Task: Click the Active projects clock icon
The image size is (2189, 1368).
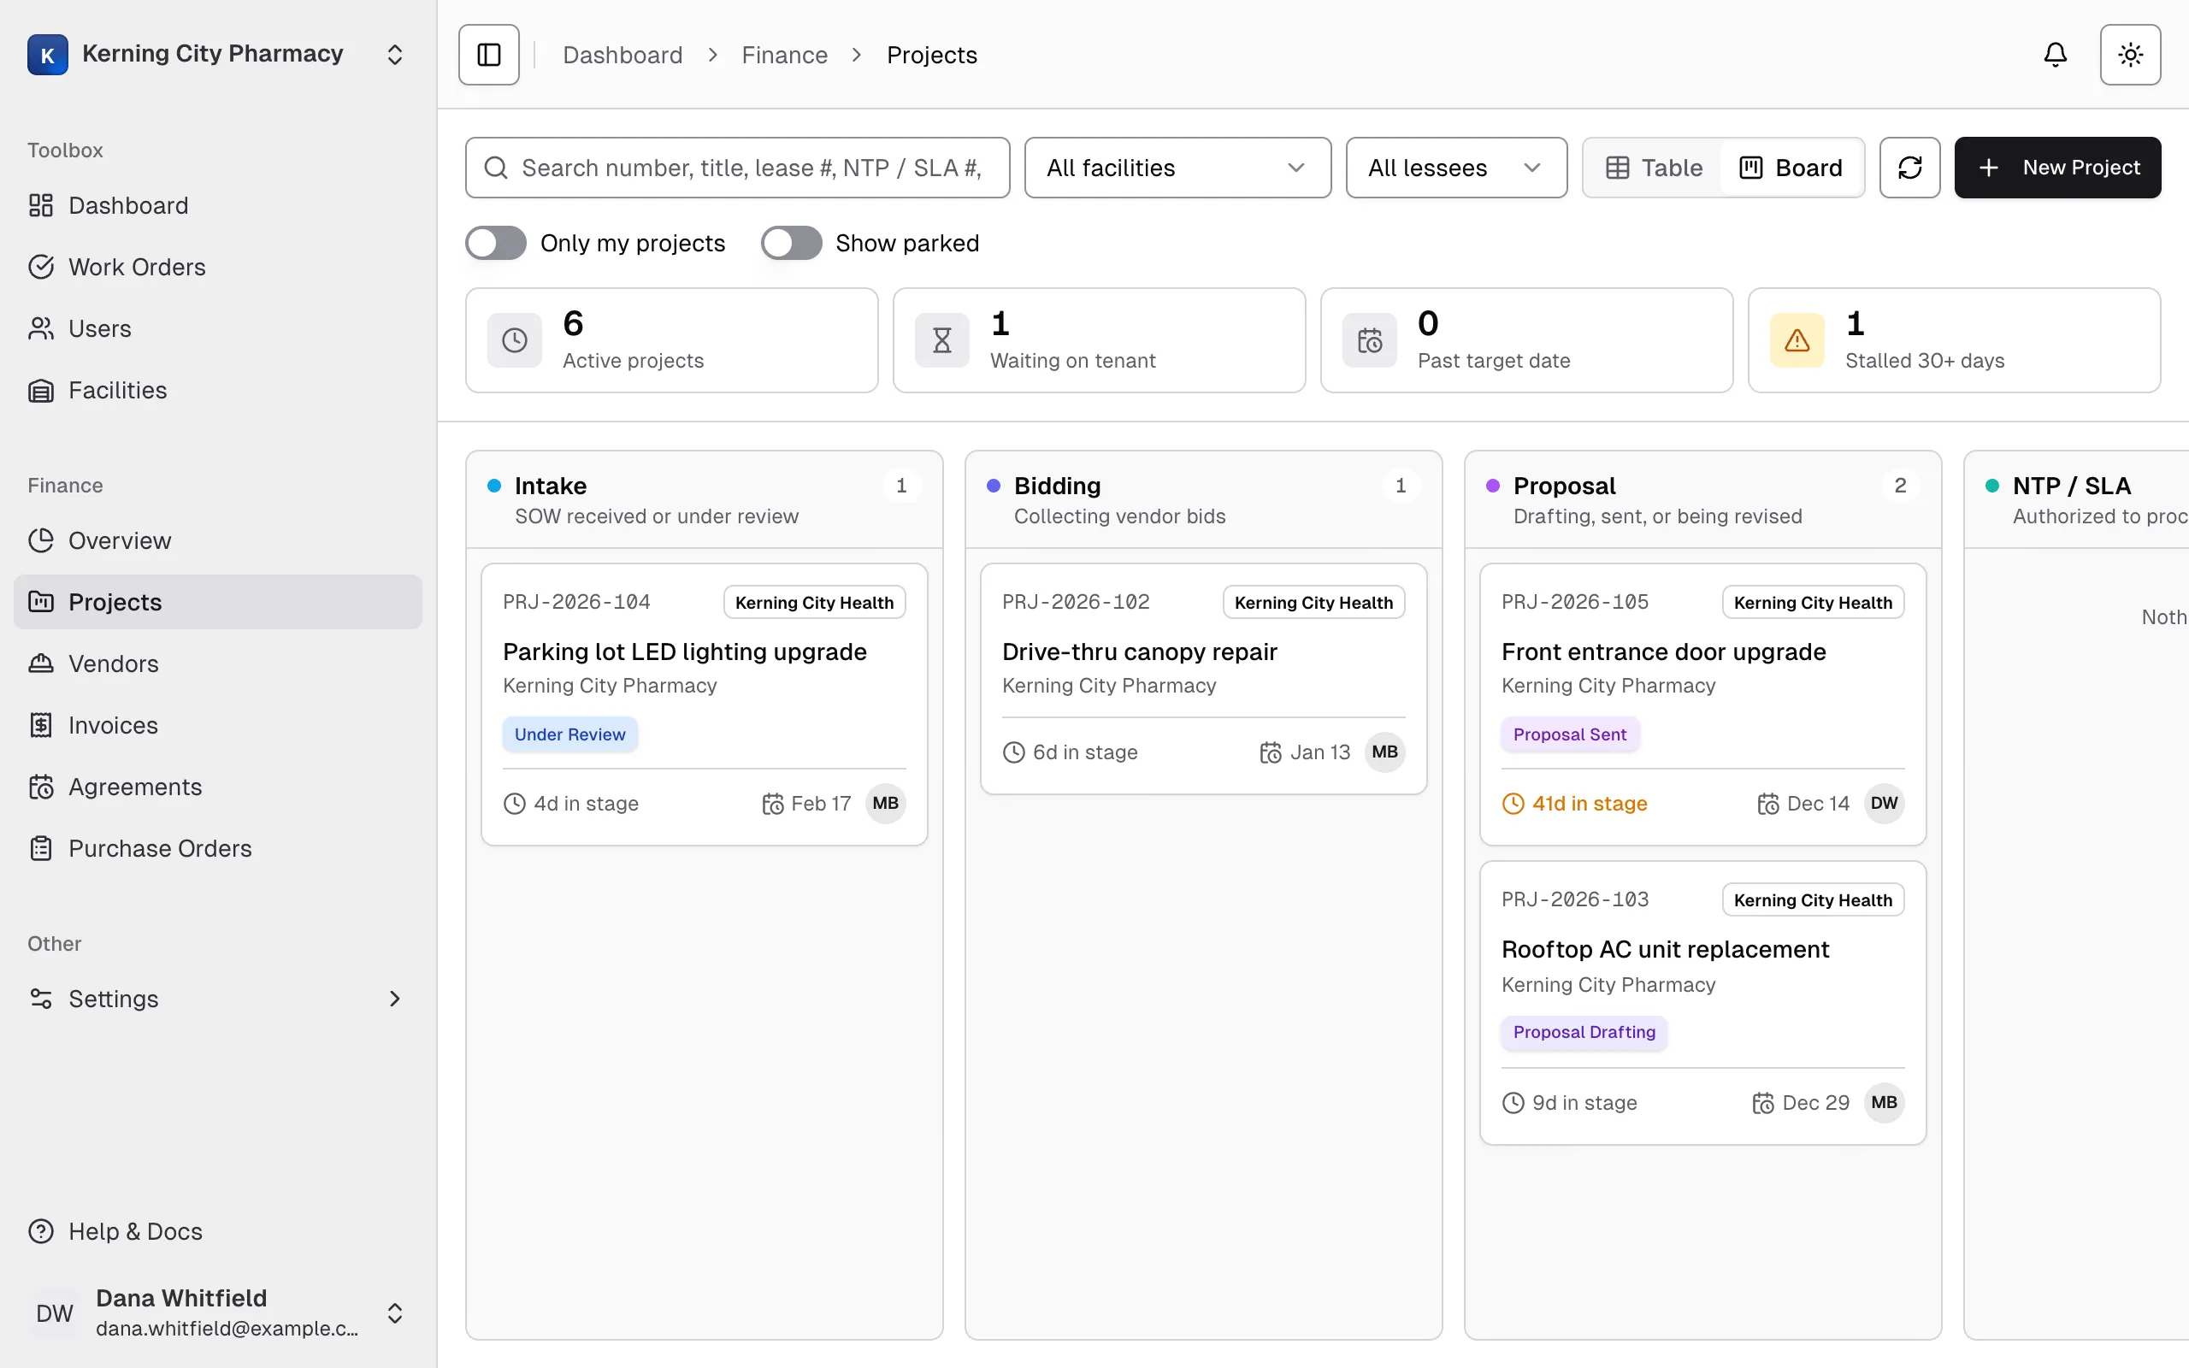Action: (515, 340)
